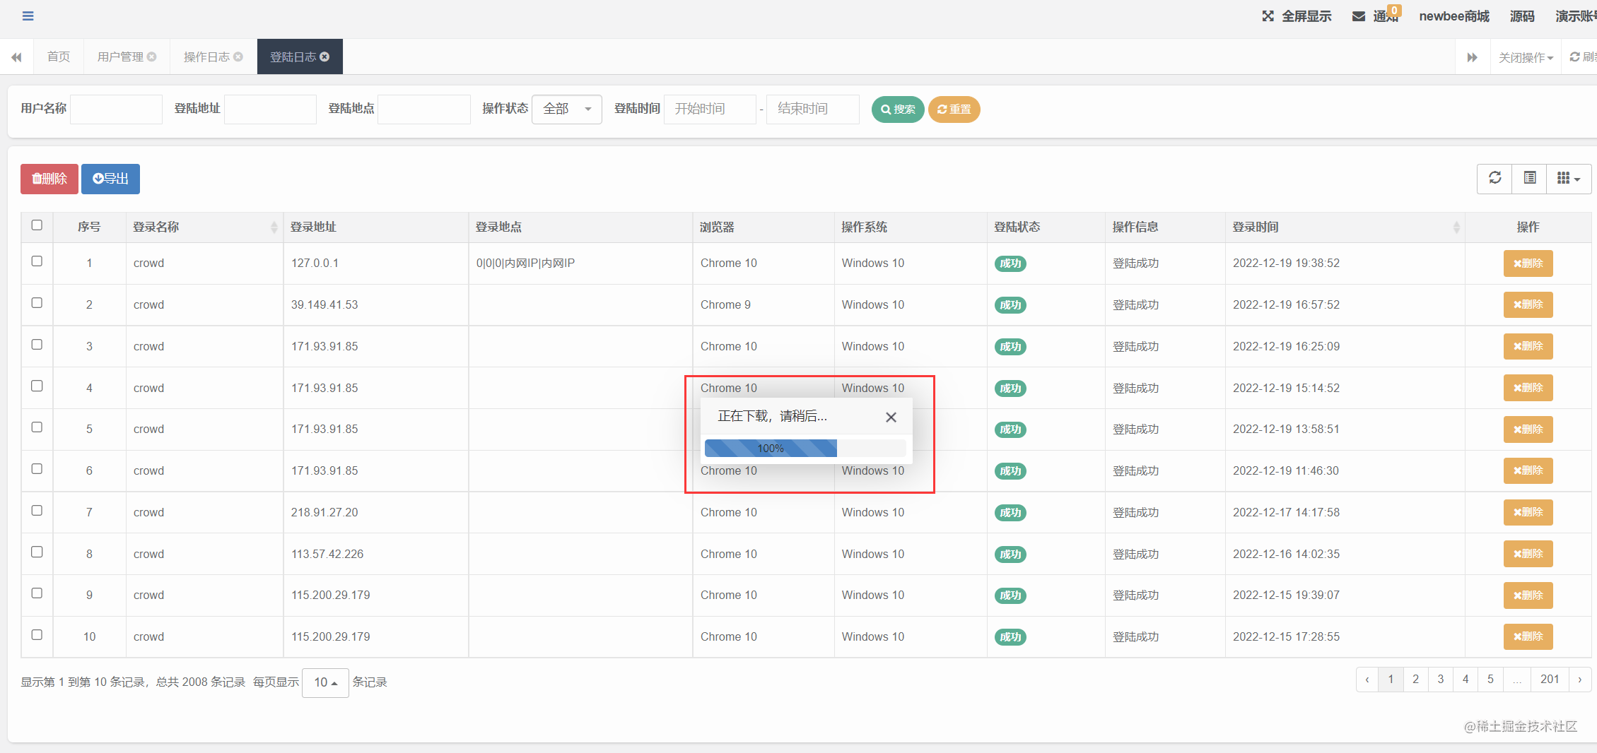Close the 操作日志 tab via its x icon

click(x=238, y=57)
